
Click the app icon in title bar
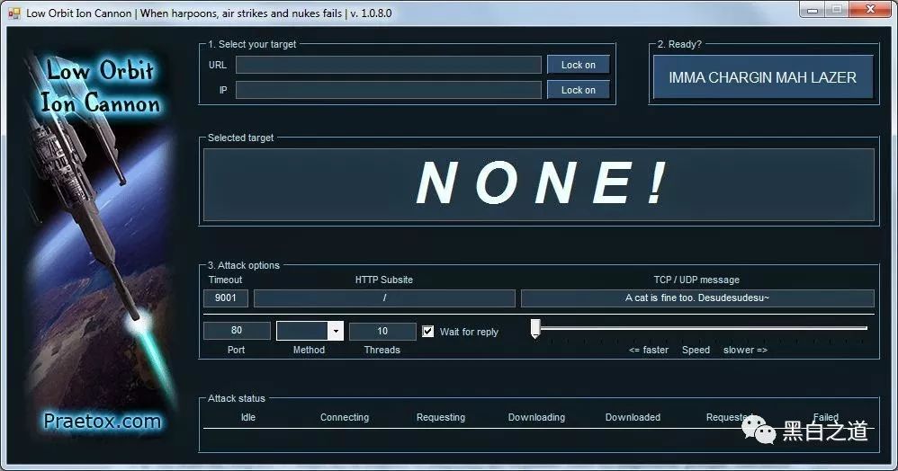click(x=14, y=13)
